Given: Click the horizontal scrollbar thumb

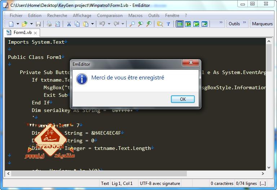Looking at the screenshot, I should [x=99, y=173].
